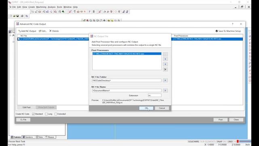Click the red color swatch in the status bar
Screen dimensions: 259x146
(x=238, y=142)
